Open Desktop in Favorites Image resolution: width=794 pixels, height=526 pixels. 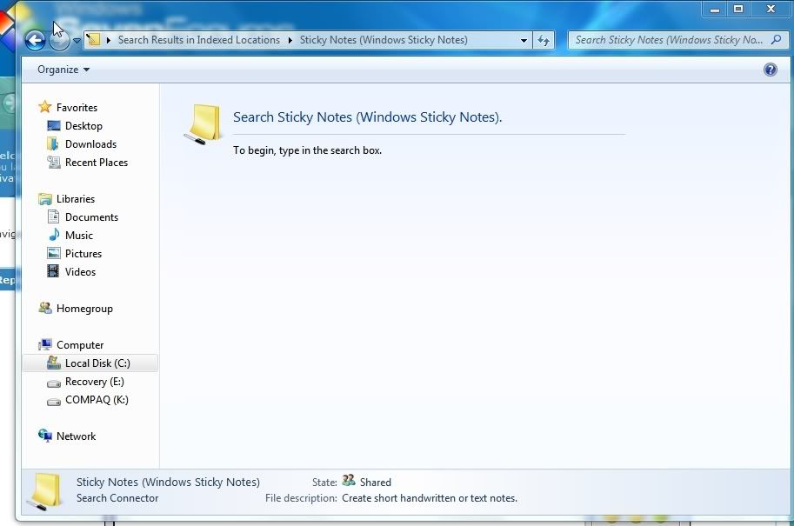coord(83,125)
